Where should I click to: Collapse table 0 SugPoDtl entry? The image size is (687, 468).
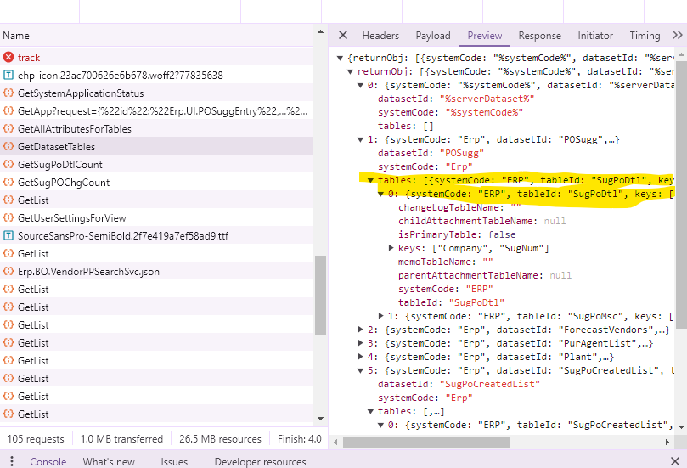click(x=380, y=194)
